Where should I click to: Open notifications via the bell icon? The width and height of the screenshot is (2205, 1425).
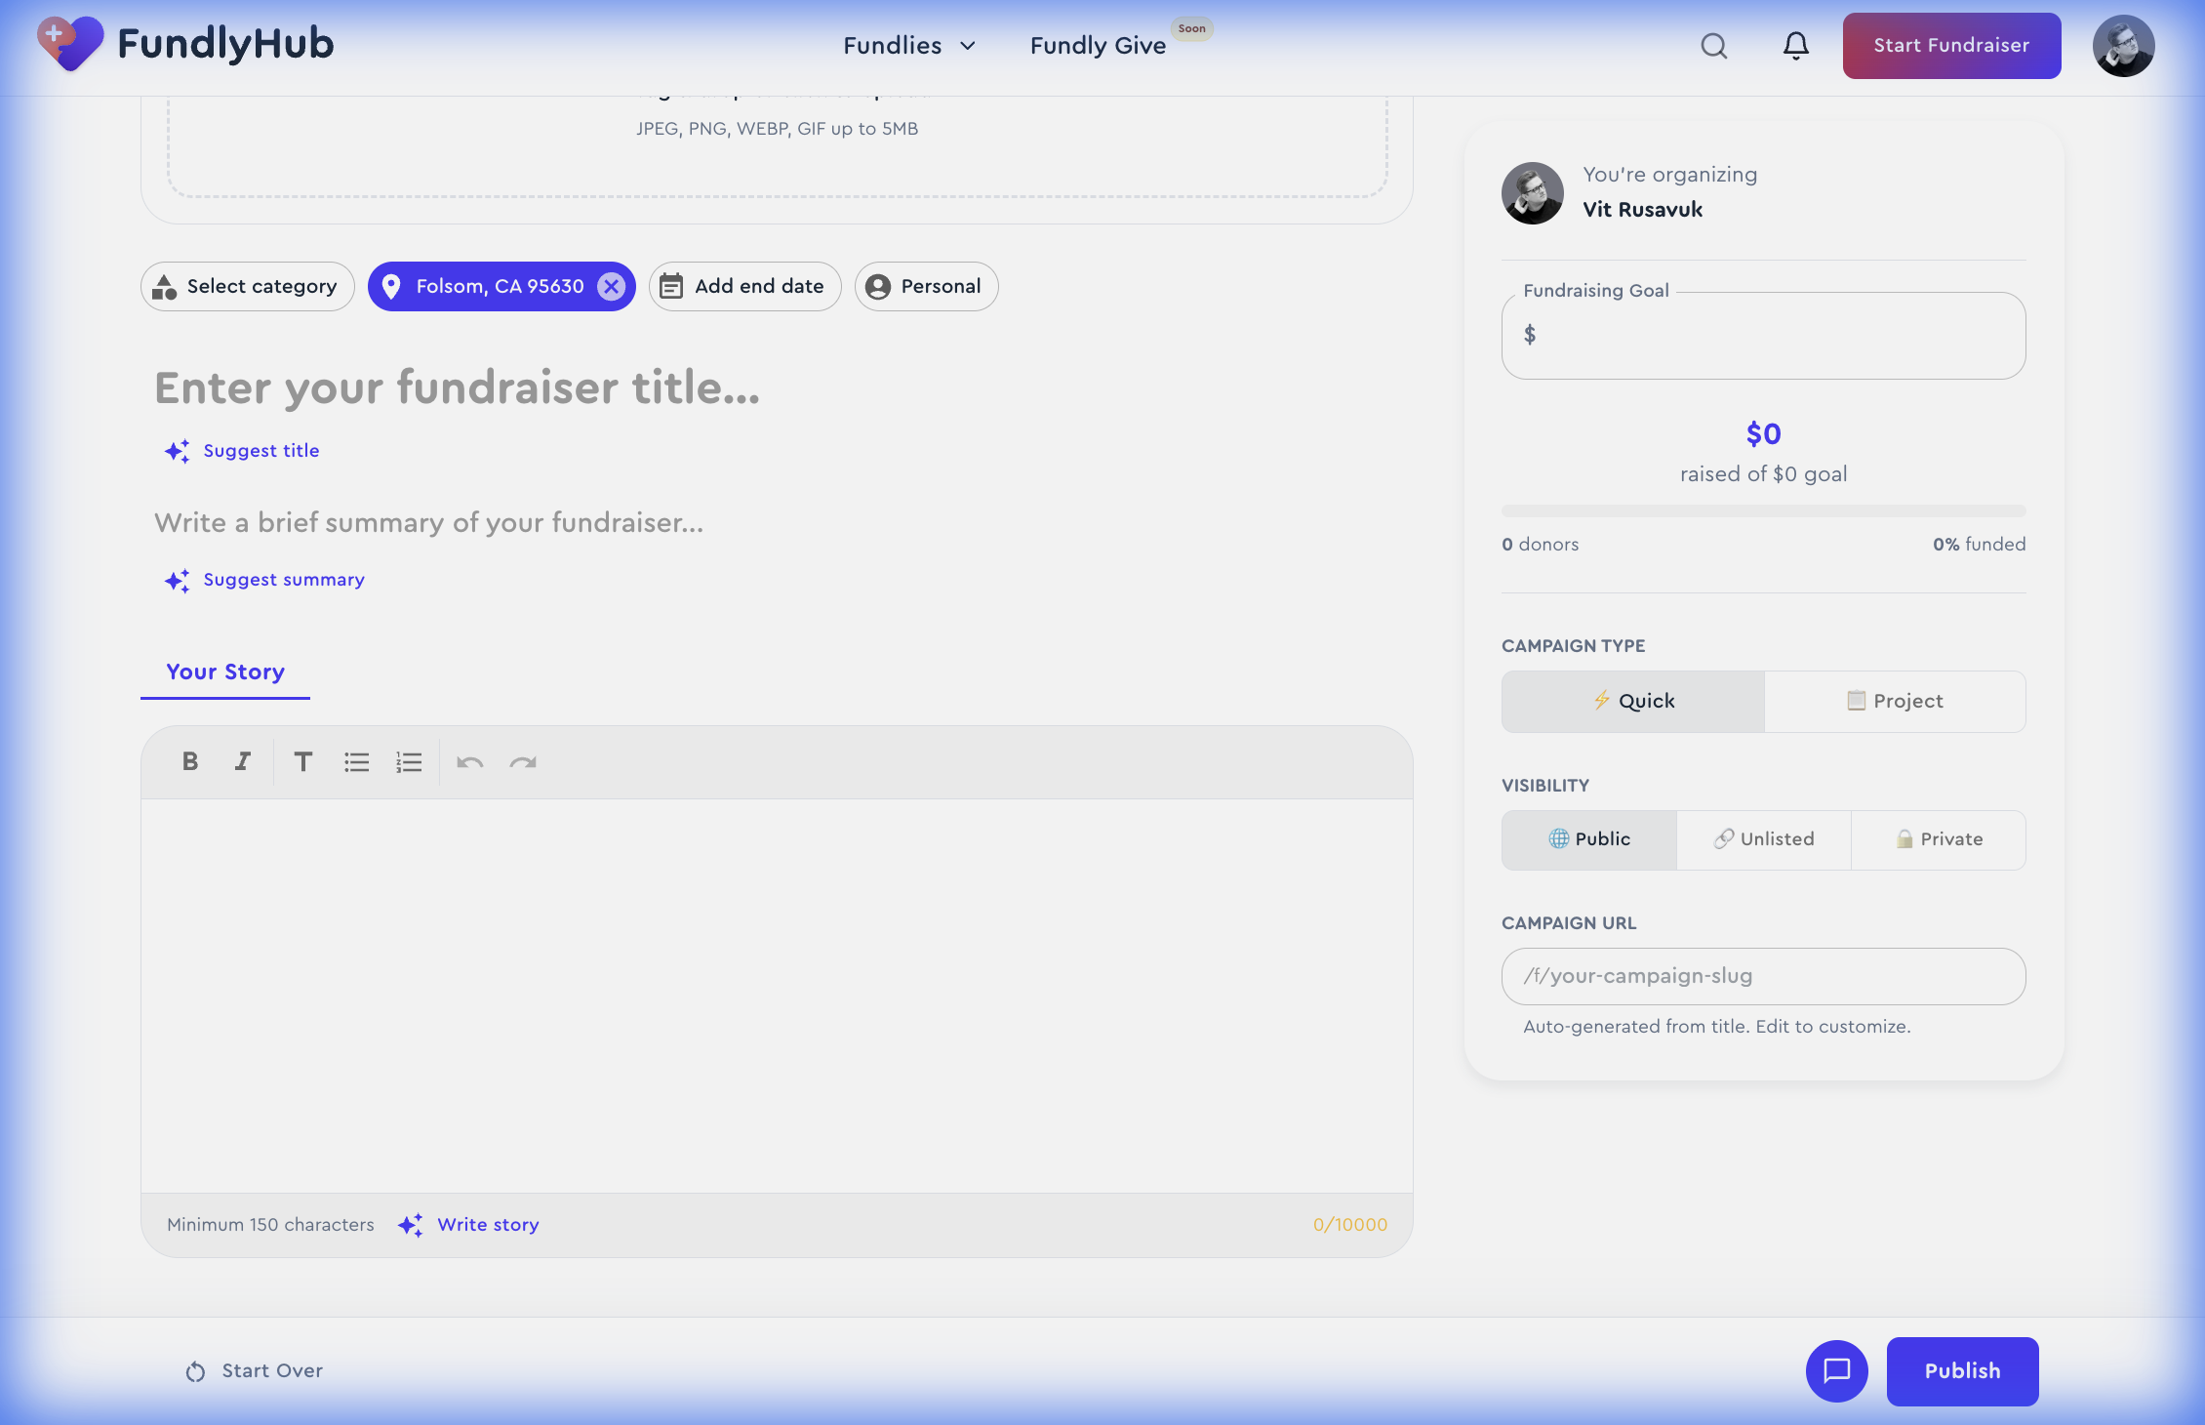point(1795,45)
